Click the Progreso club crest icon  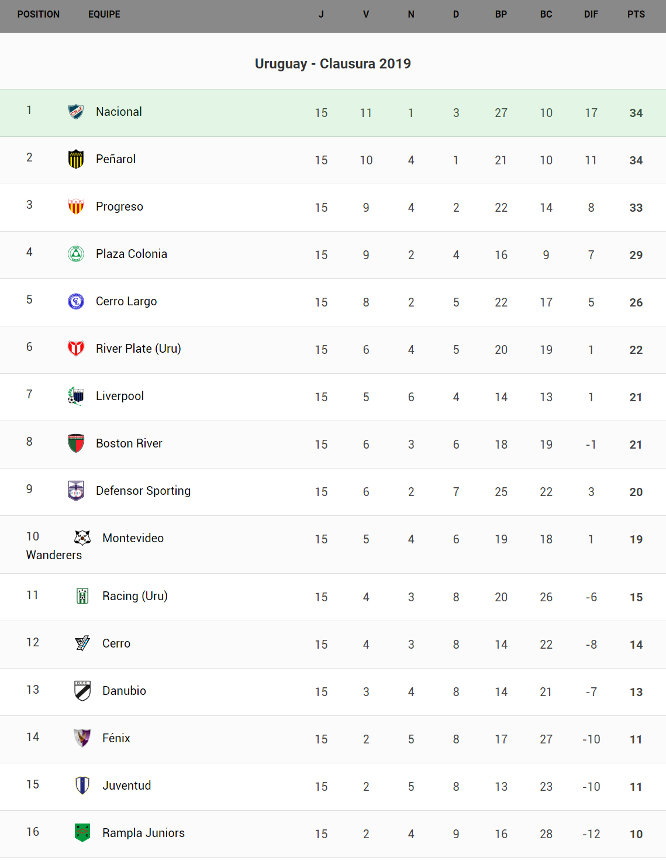pyautogui.click(x=76, y=206)
